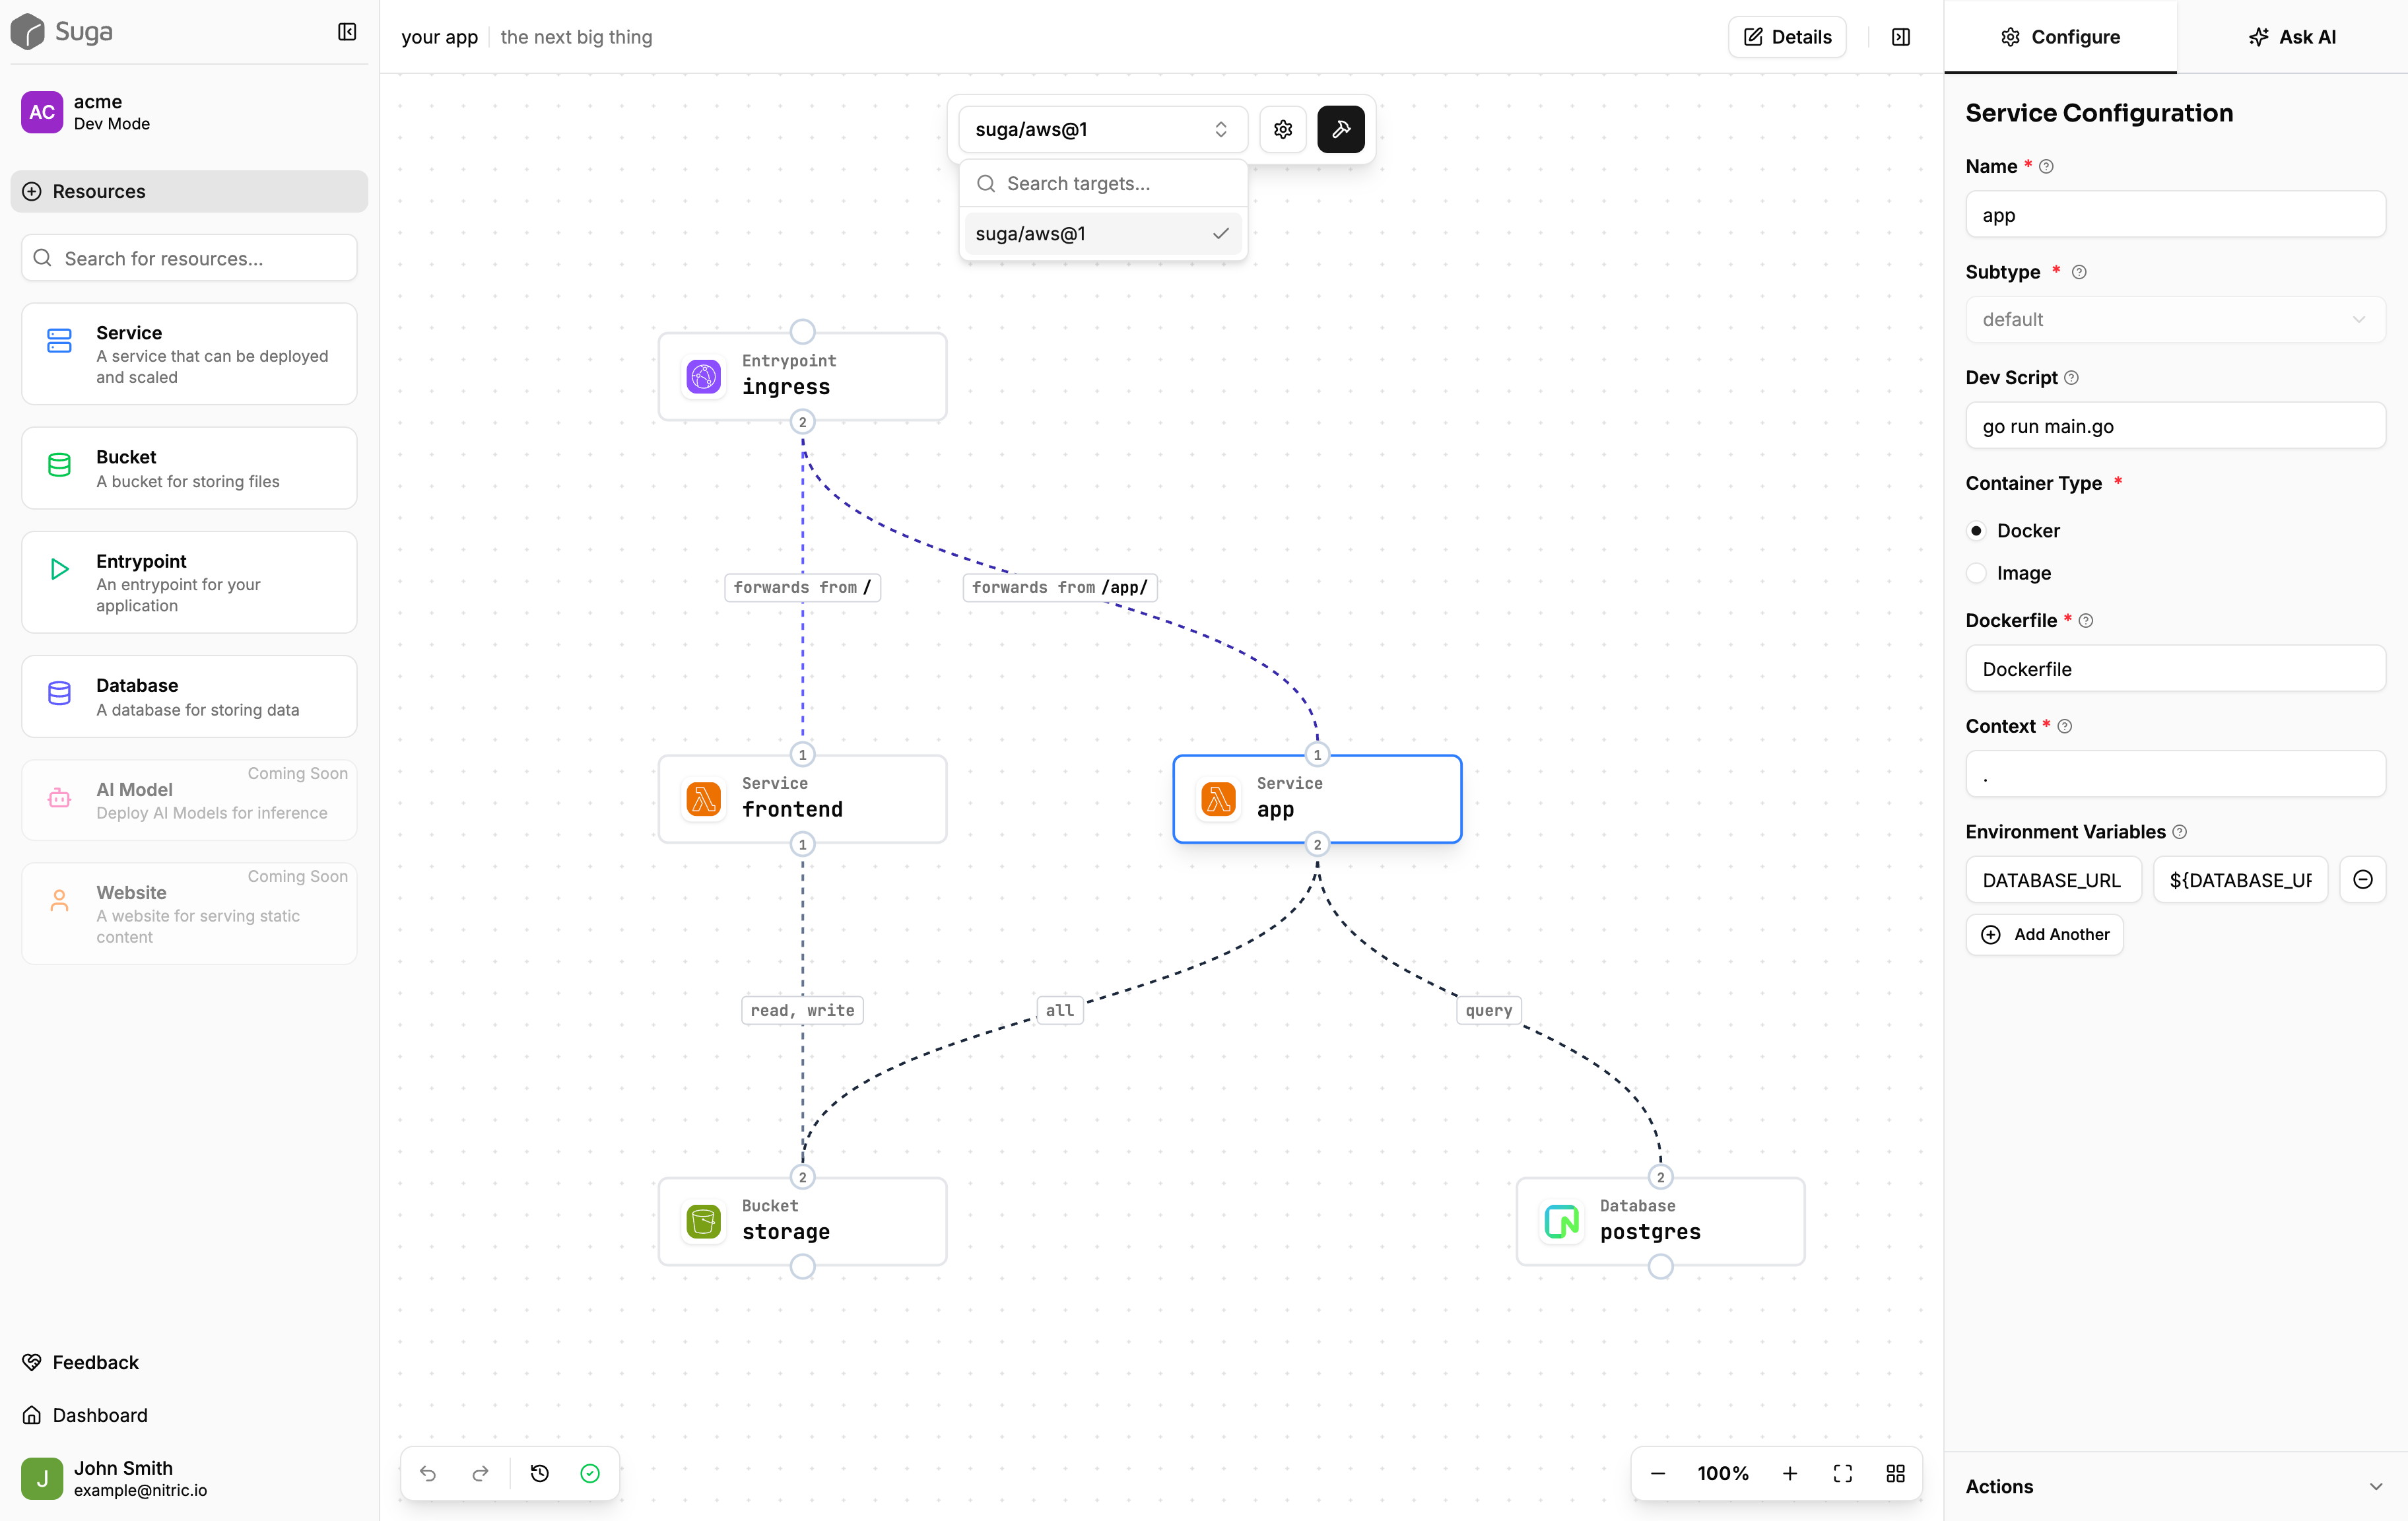The image size is (2408, 1521).
Task: Select the Docker container type
Action: [1976, 530]
